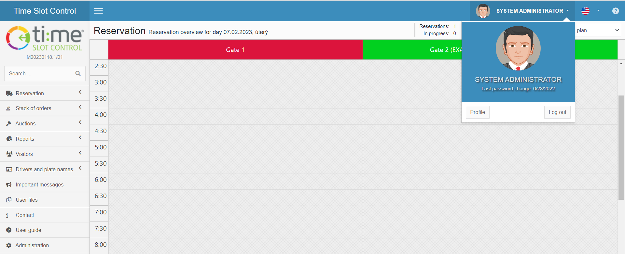Click the Log out button
Image resolution: width=625 pixels, height=254 pixels.
(x=557, y=112)
